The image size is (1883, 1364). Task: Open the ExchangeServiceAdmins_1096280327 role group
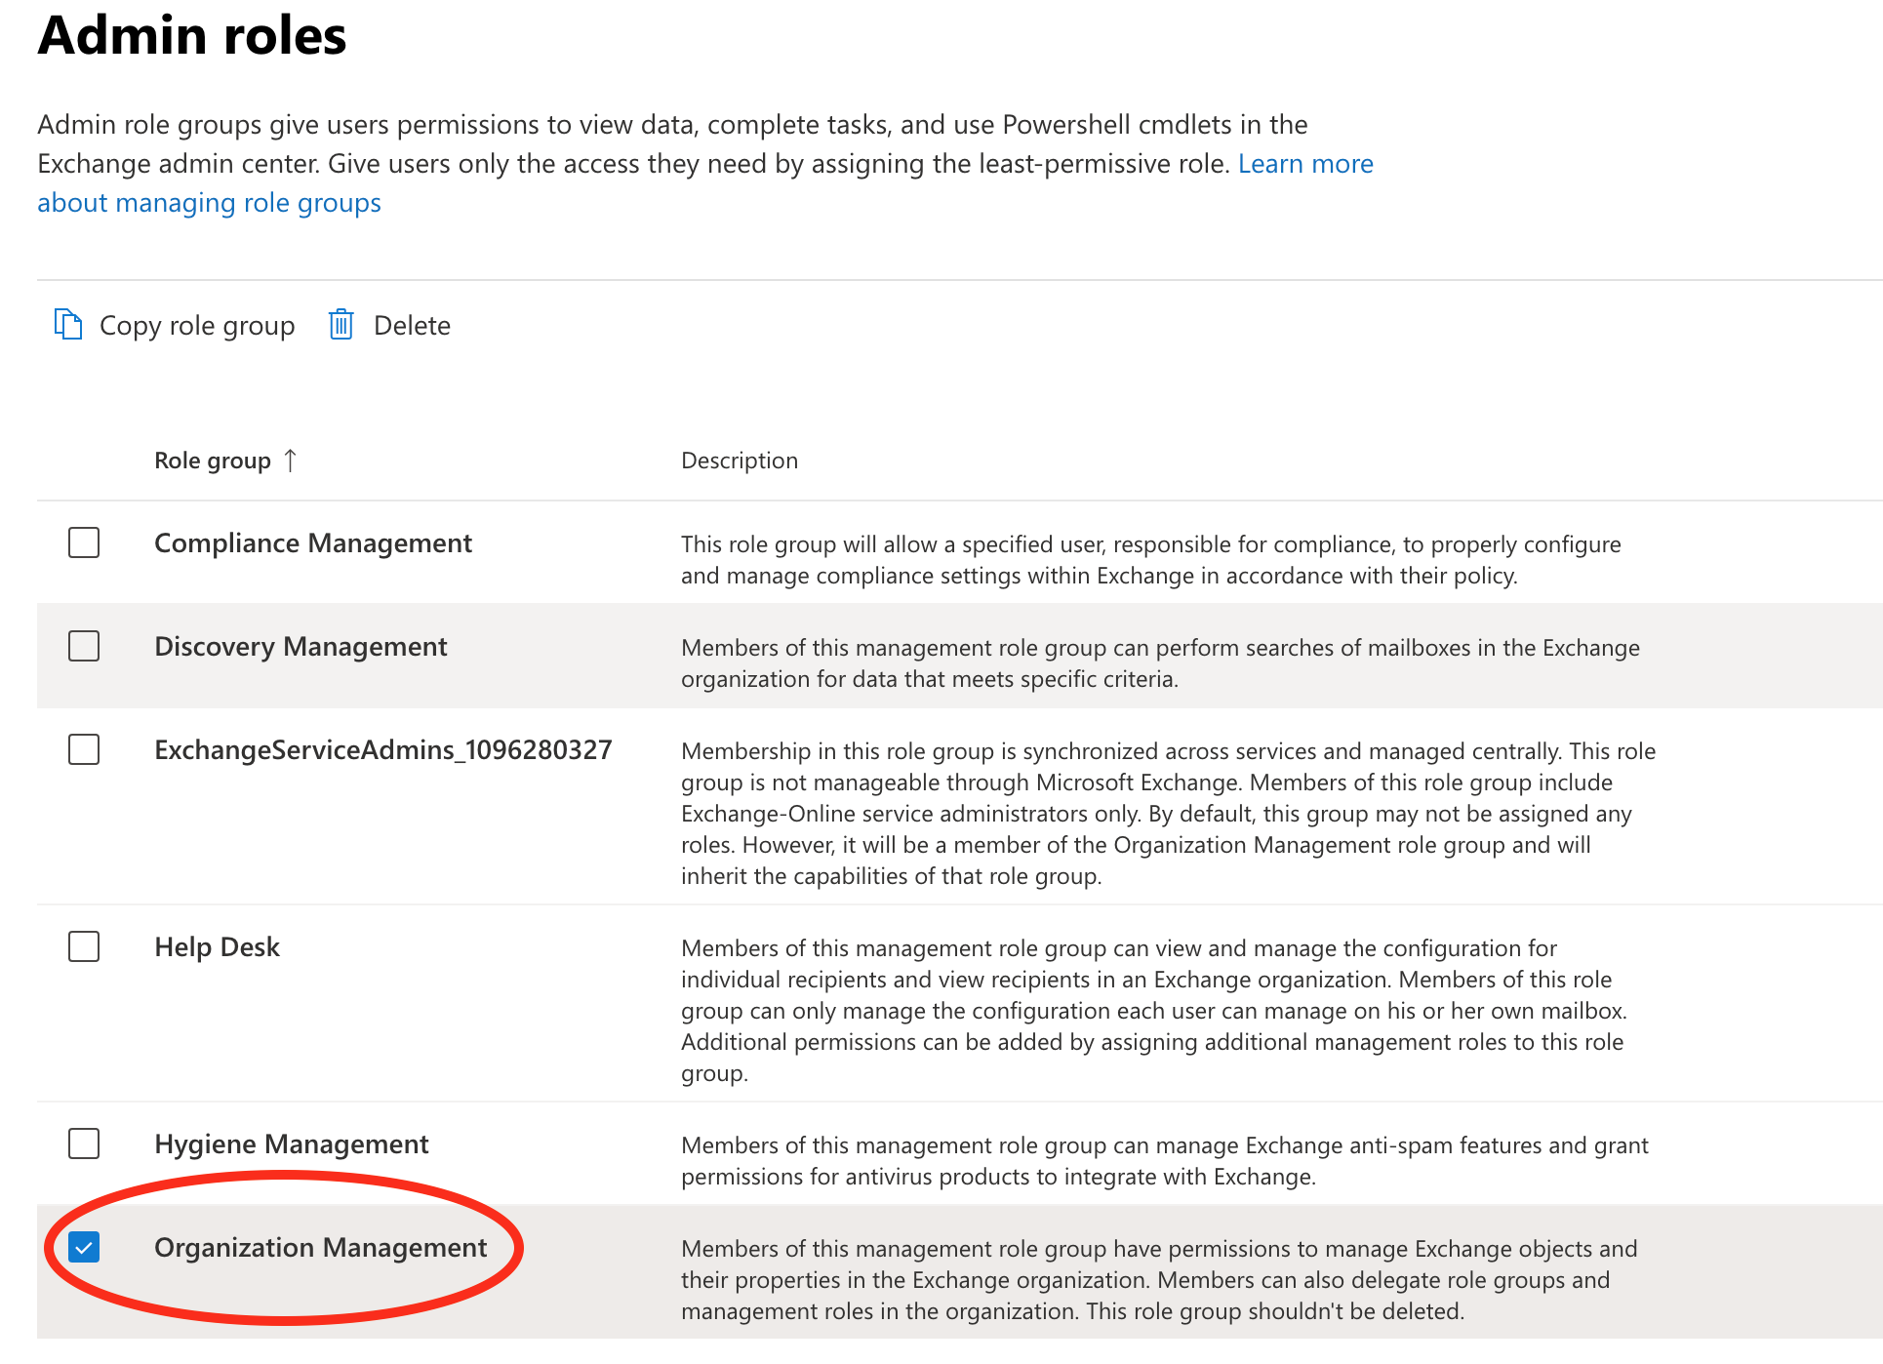(x=382, y=749)
